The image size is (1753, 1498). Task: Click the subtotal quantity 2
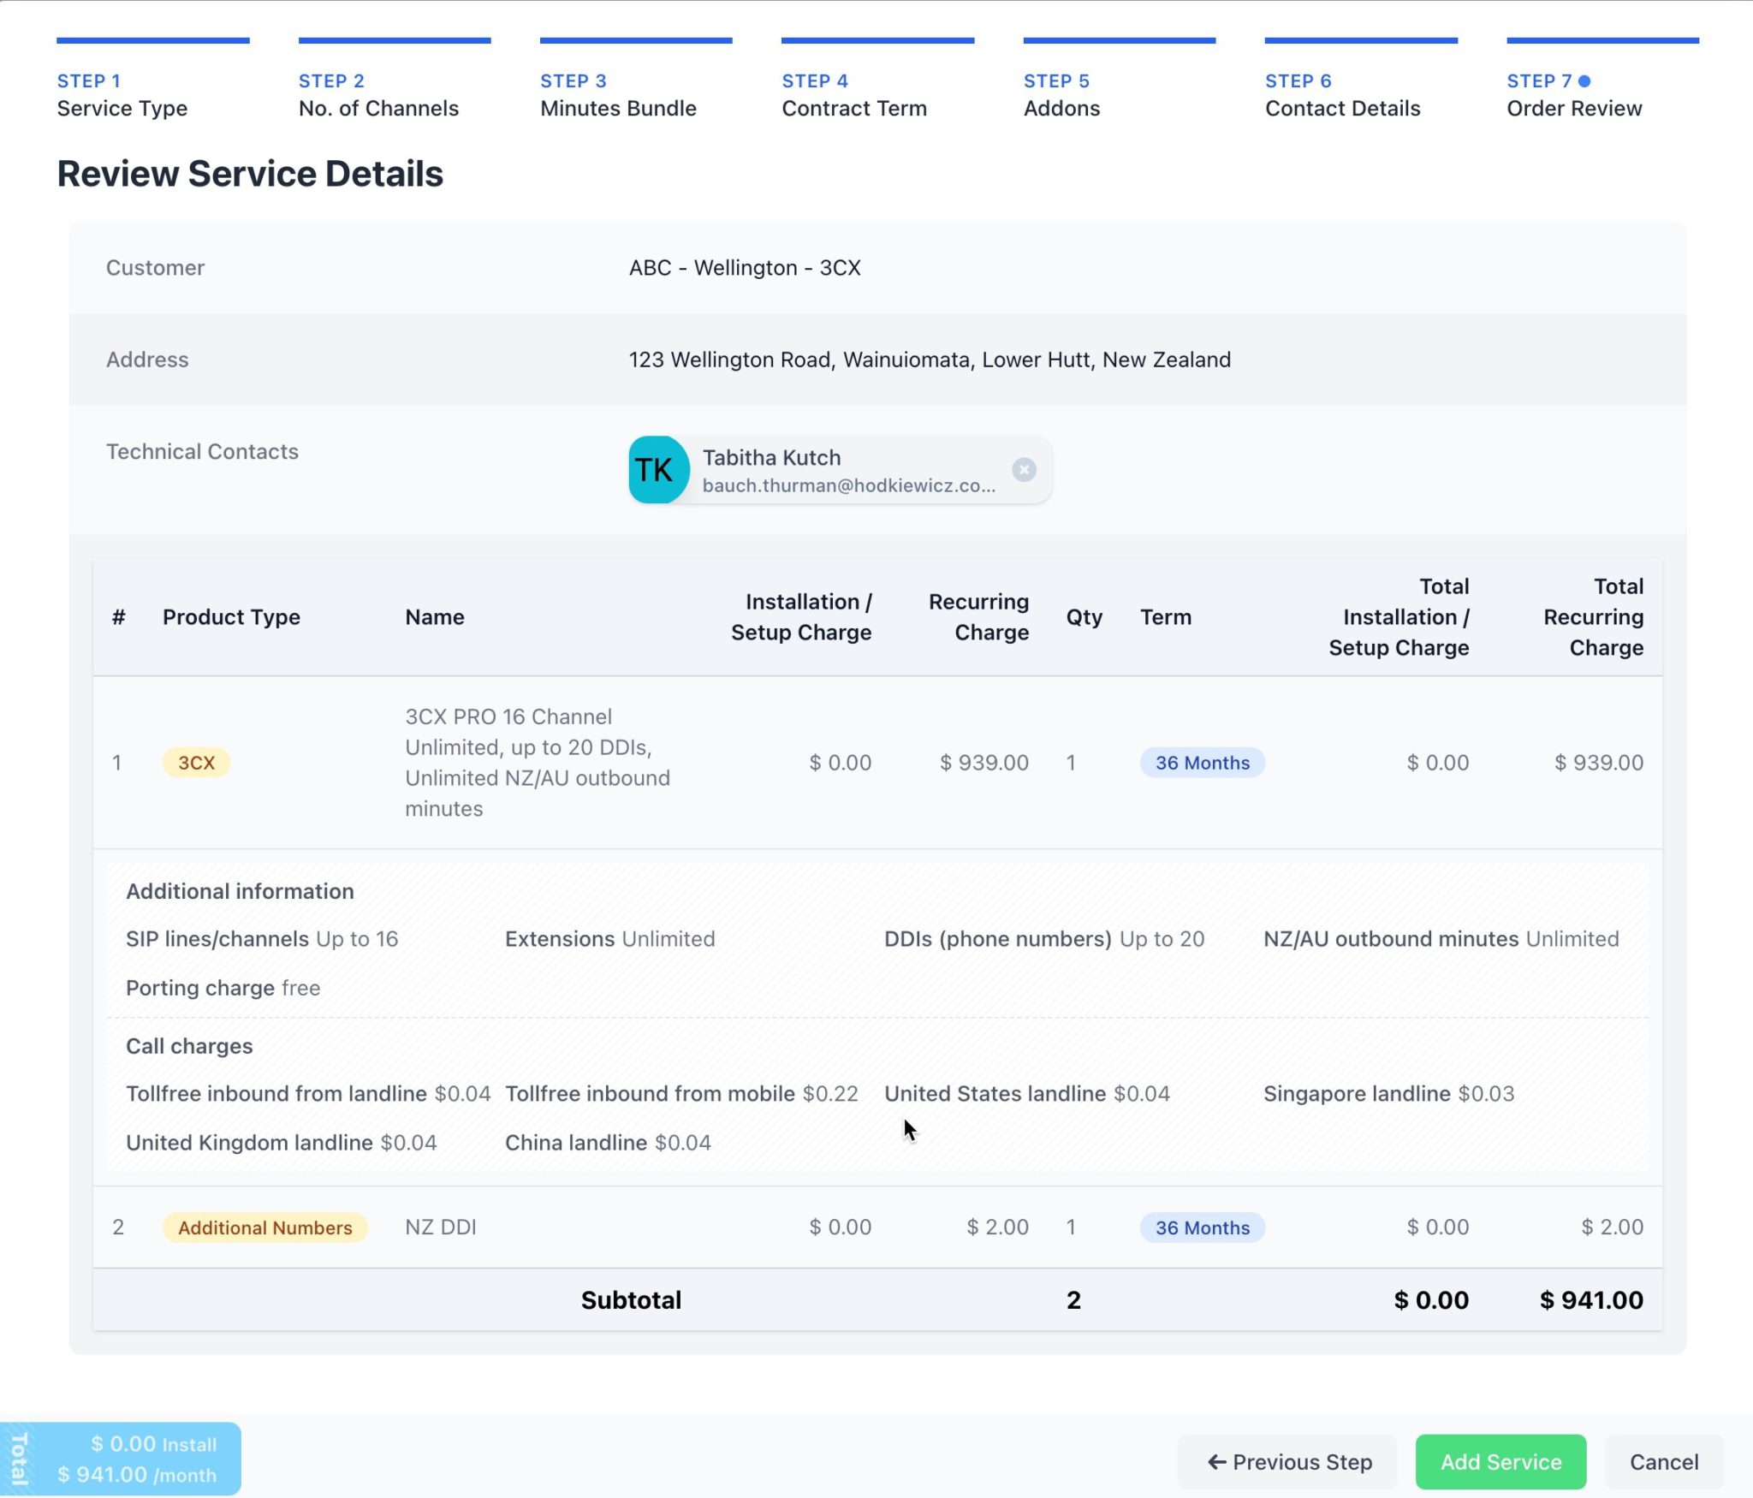1073,1300
